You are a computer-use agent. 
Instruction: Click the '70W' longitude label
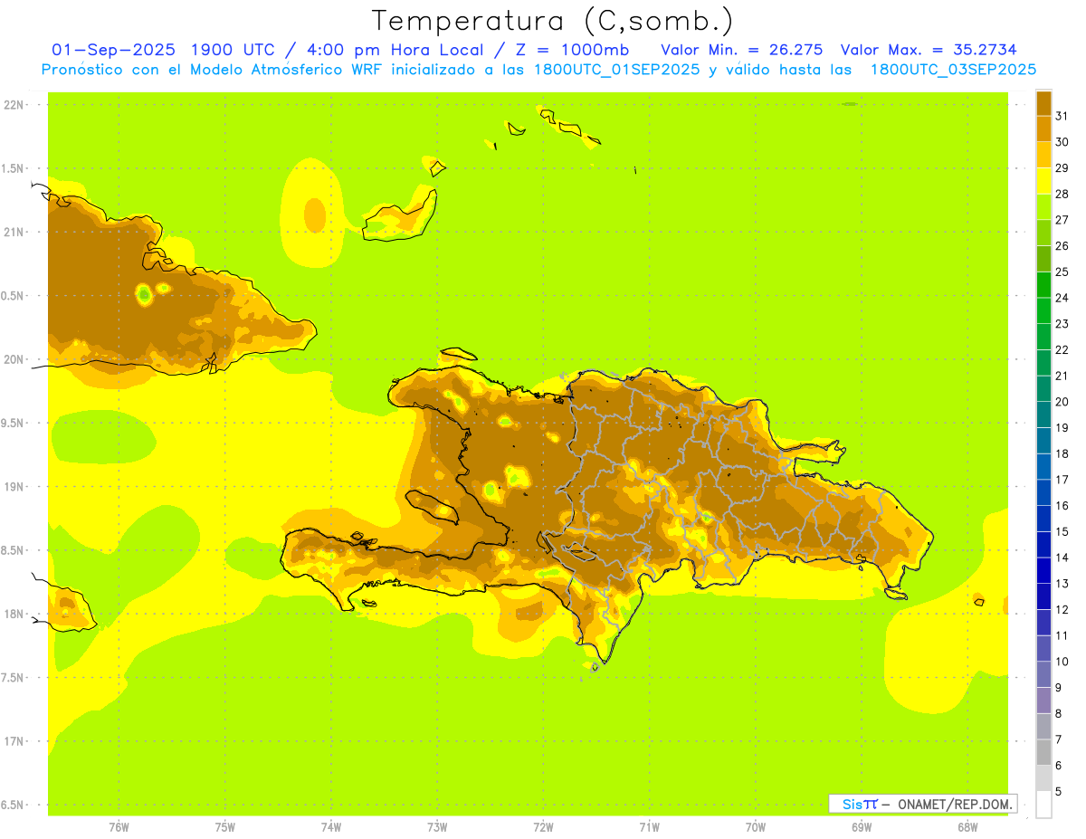756,827
